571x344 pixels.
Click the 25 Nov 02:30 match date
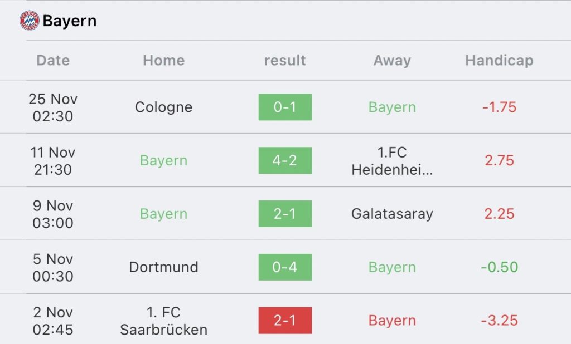[53, 107]
